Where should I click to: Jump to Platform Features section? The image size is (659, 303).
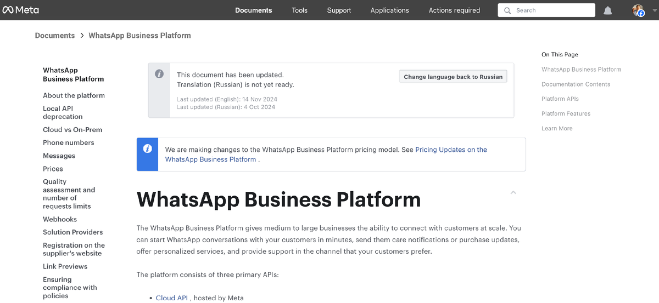[x=566, y=114]
